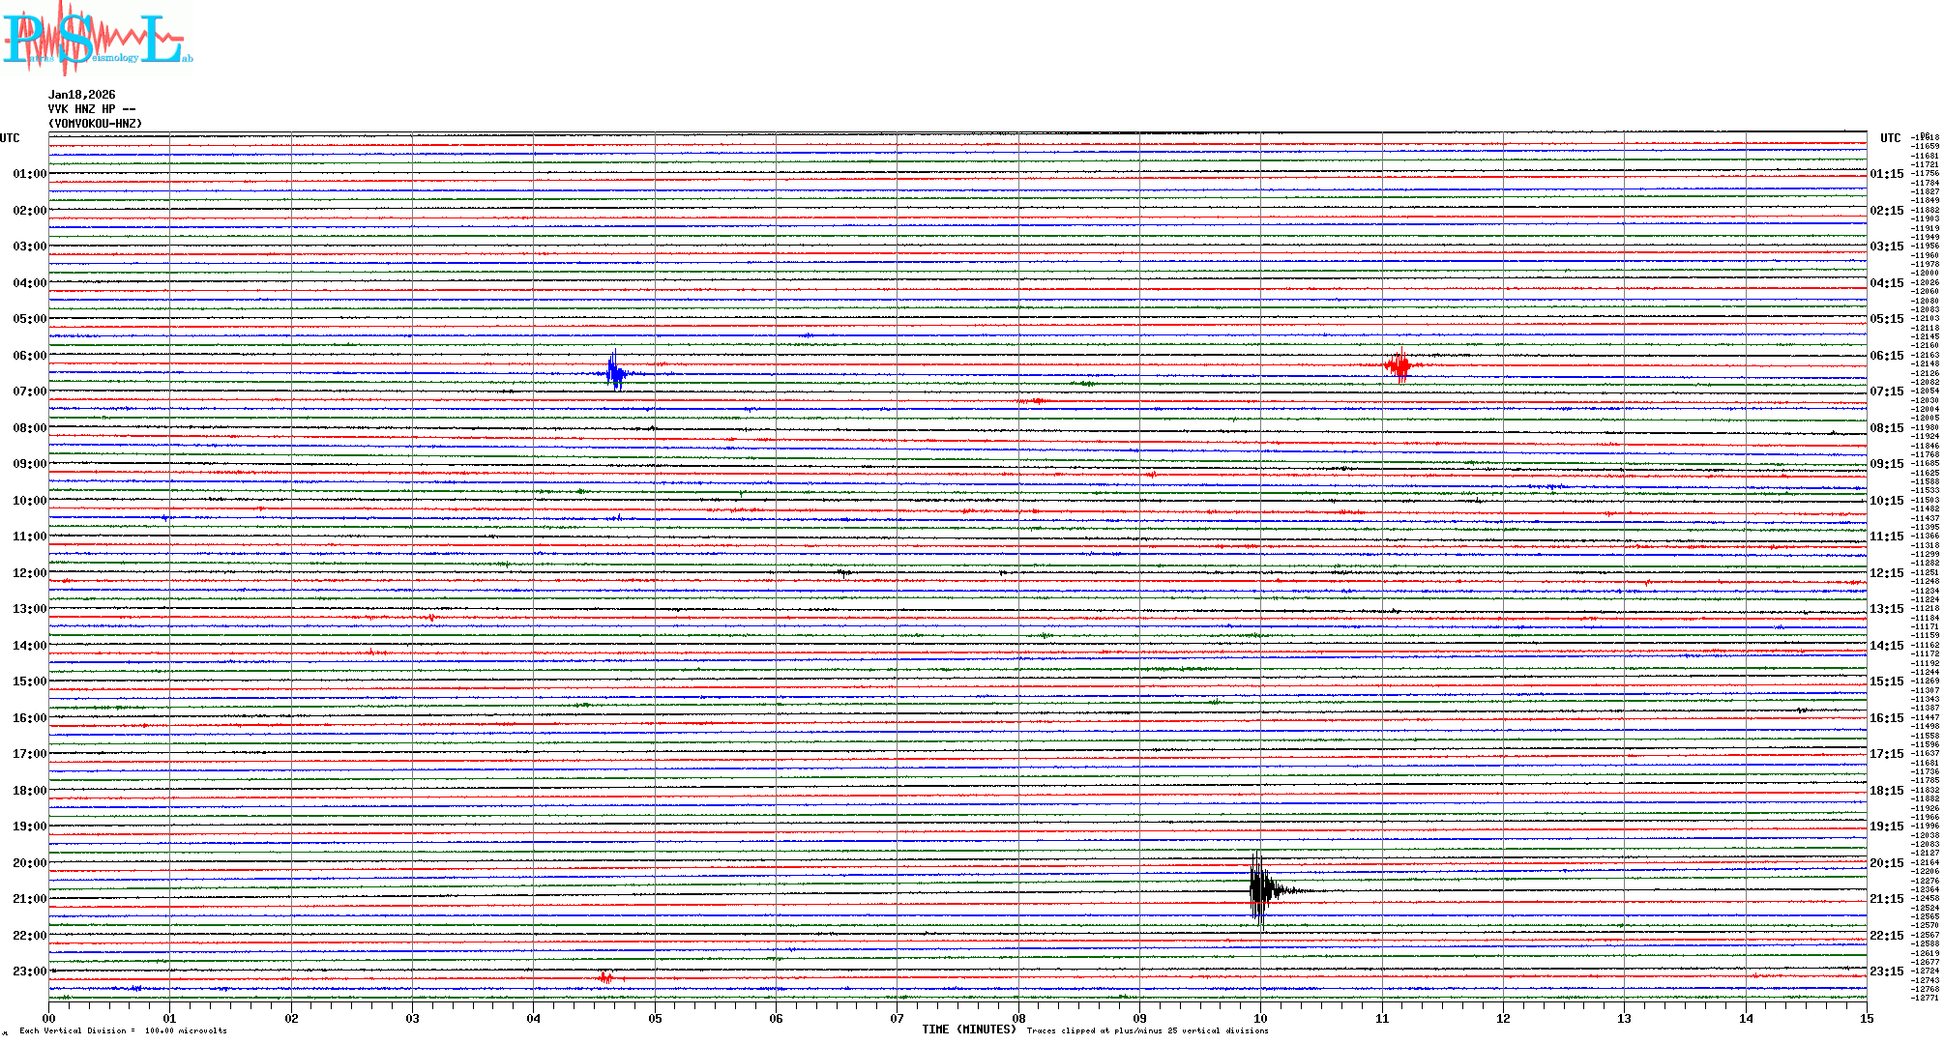Click the blue seismic event on the 06:15 trace

(x=615, y=373)
